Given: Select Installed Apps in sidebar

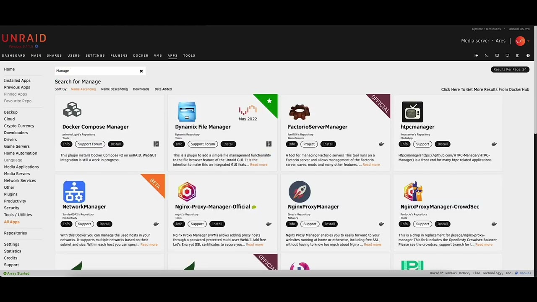Looking at the screenshot, I should tap(17, 81).
